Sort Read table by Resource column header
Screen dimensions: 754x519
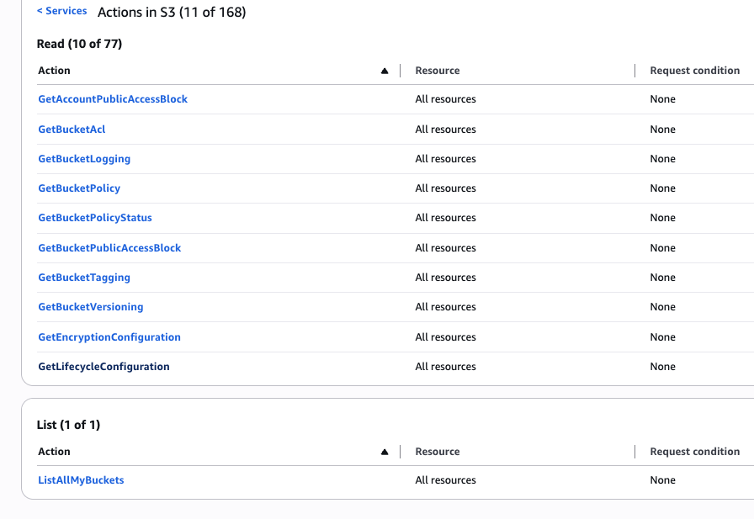coord(438,71)
